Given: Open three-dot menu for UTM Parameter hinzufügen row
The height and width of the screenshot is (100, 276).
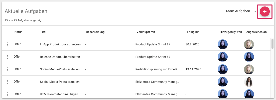Looking at the screenshot, I should click(x=8, y=94).
